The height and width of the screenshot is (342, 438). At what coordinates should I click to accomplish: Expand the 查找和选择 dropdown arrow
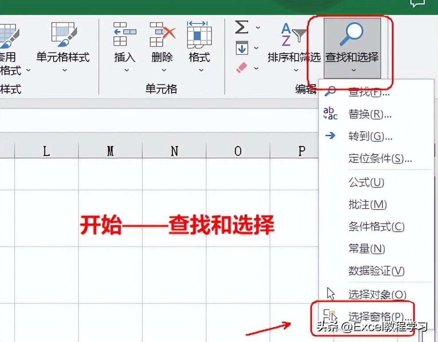pyautogui.click(x=354, y=70)
